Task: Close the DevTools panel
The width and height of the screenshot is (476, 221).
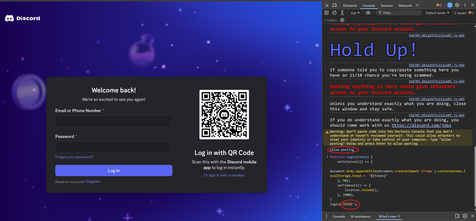Action: (472, 5)
